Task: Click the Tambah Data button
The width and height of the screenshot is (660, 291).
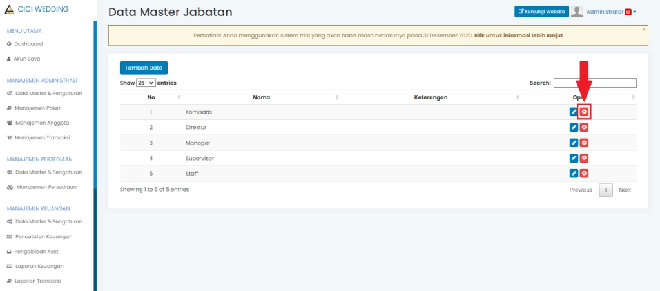Action: 143,67
